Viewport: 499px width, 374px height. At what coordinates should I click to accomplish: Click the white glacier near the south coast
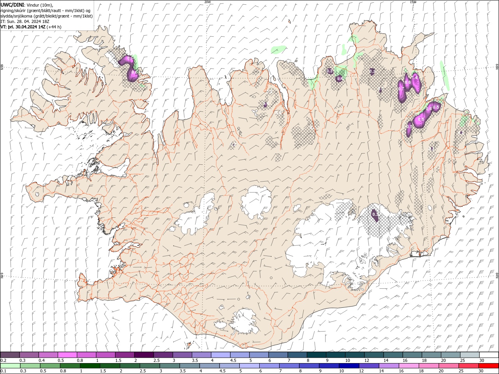pyautogui.click(x=244, y=321)
